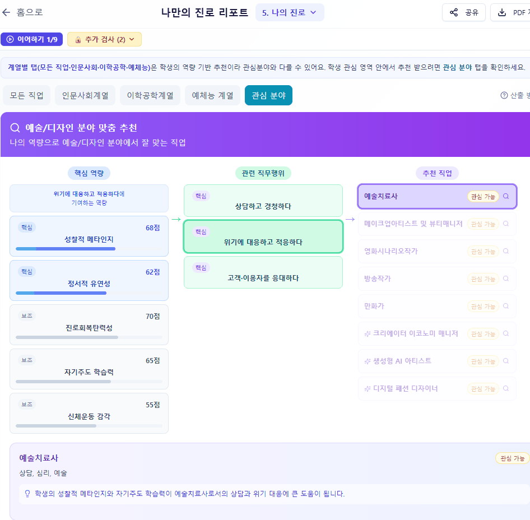Screen dimensions: 530x520
Task: Click the 핵심 역량 column header
Action: (x=89, y=173)
